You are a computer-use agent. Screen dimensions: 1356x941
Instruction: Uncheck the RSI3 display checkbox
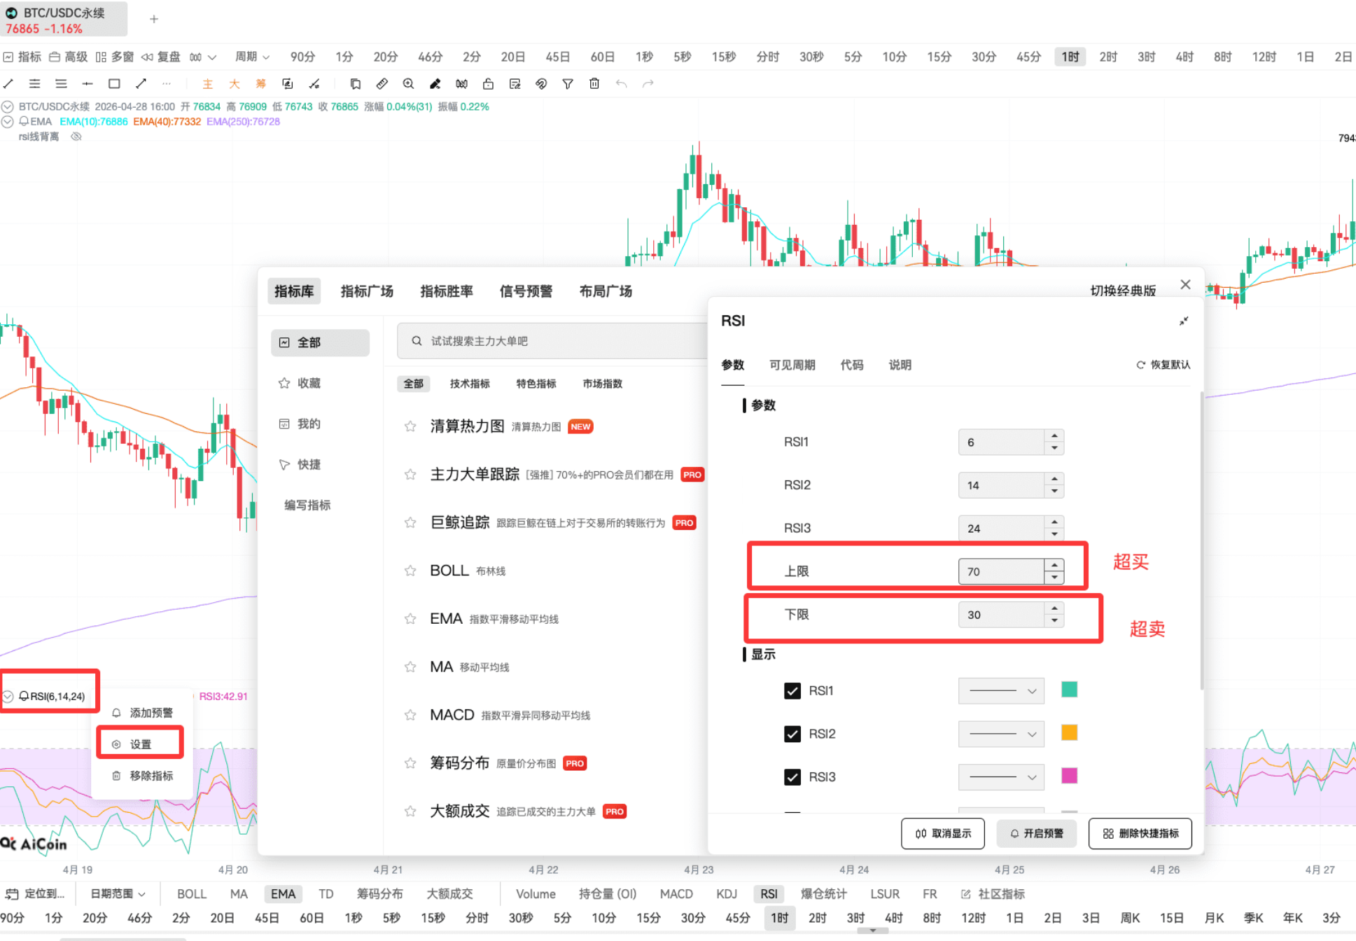pos(792,776)
